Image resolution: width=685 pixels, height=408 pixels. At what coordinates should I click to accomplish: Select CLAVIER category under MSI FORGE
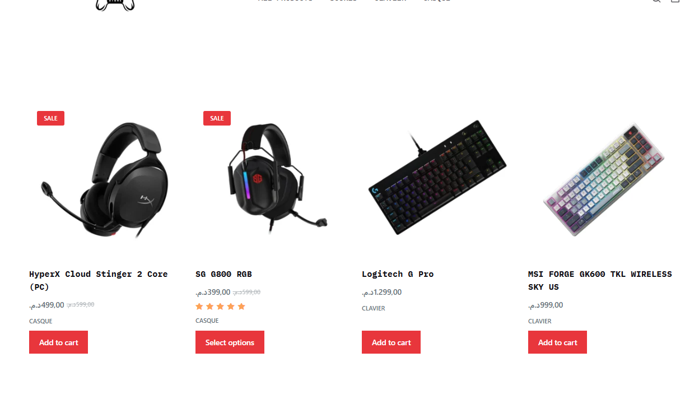point(540,321)
